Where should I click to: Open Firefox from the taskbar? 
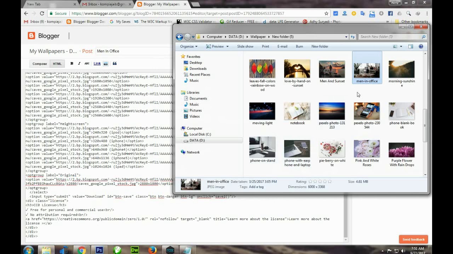[x=152, y=250]
